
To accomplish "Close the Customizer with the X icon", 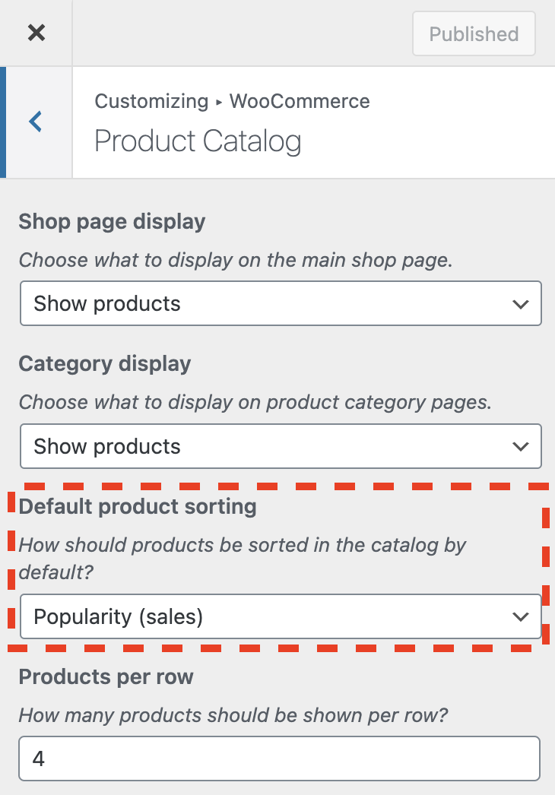I will coord(36,33).
